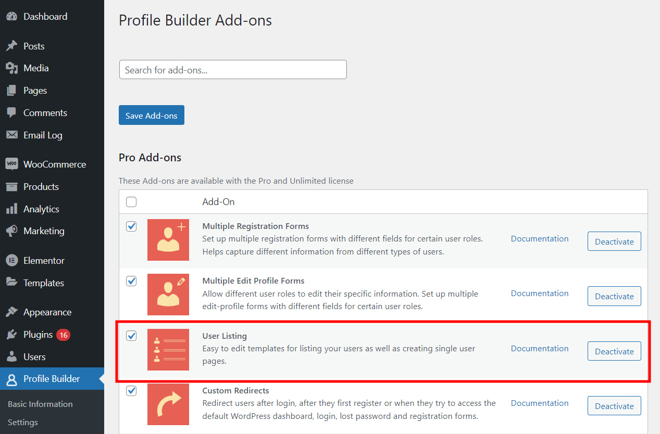Open Documentation for Multiple Registration Forms

(x=540, y=239)
